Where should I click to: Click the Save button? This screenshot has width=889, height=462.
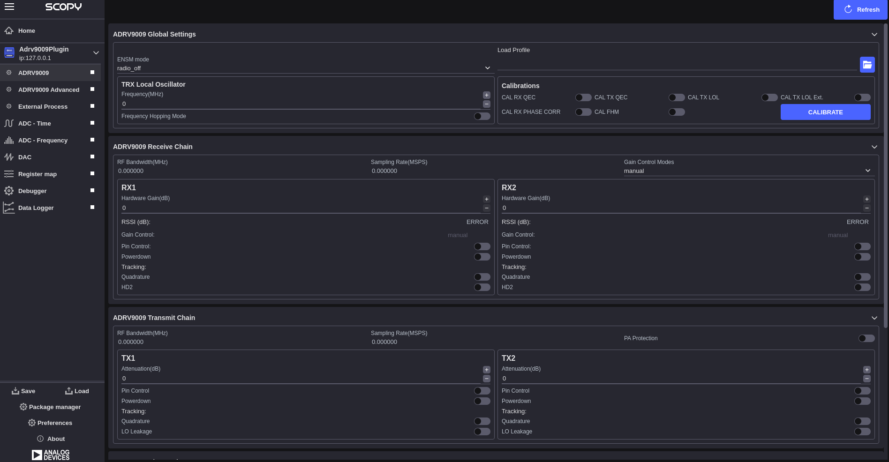coord(23,391)
